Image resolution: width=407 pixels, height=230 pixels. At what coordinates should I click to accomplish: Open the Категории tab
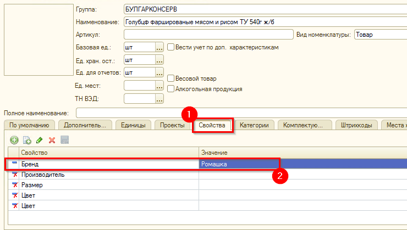(254, 125)
